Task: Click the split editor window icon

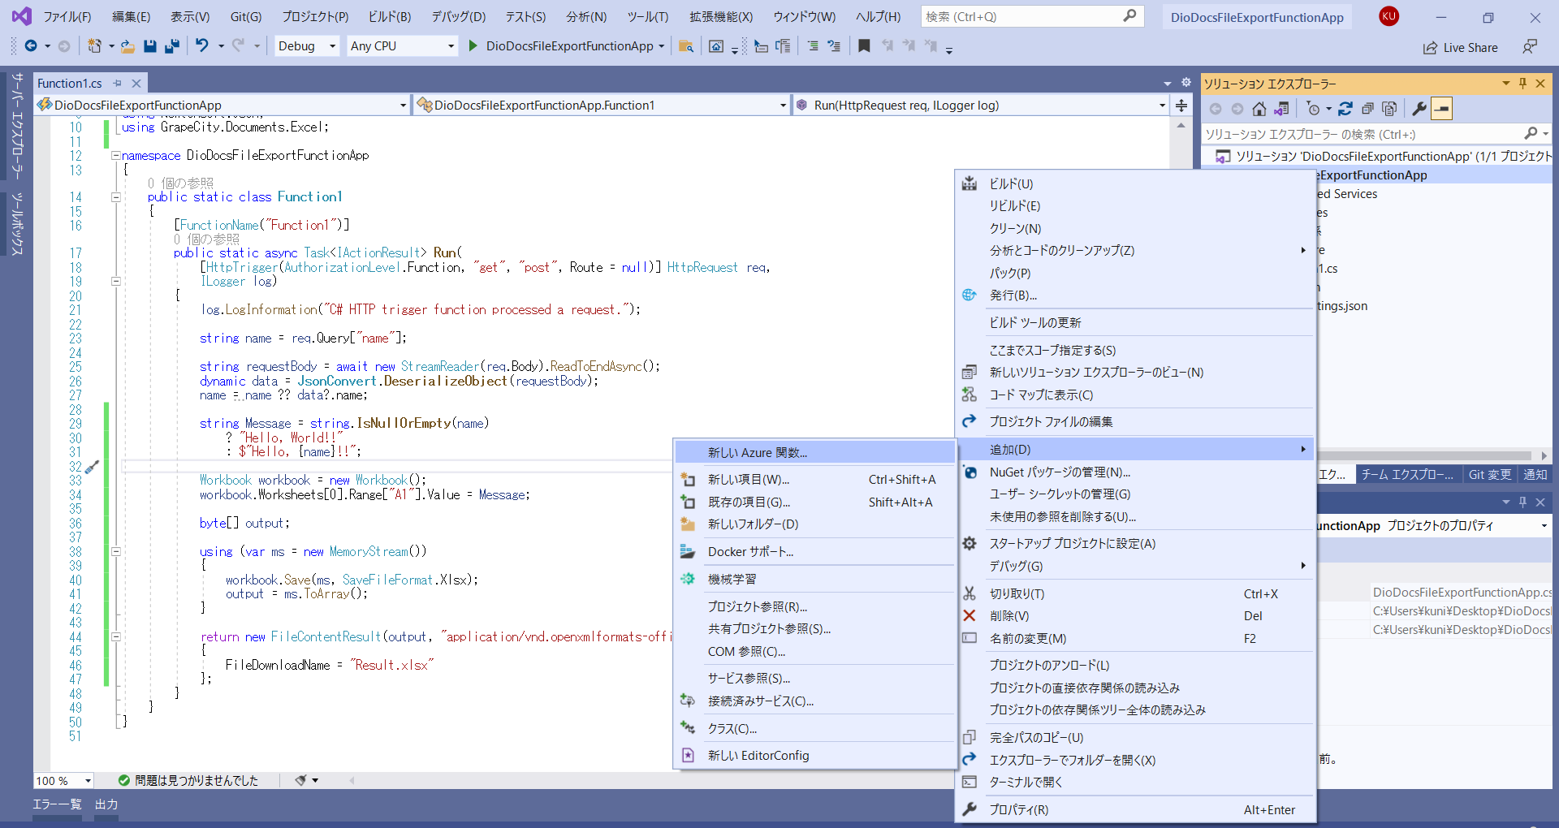Action: 1181,106
